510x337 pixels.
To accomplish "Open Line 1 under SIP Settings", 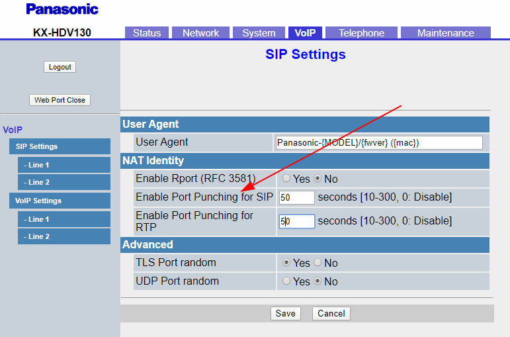I will point(37,165).
